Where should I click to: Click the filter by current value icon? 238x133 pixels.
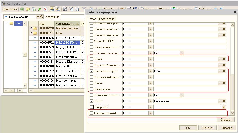click(71, 9)
